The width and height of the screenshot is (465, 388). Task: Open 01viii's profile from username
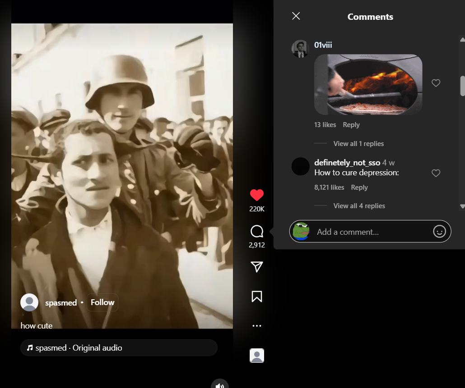click(323, 45)
